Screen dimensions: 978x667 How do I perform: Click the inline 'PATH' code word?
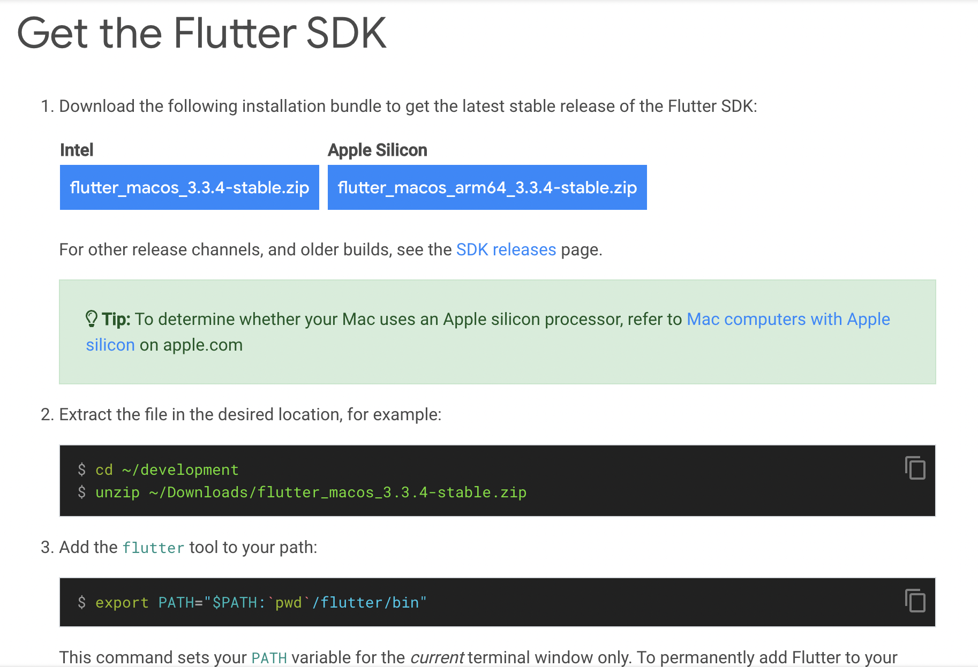269,657
